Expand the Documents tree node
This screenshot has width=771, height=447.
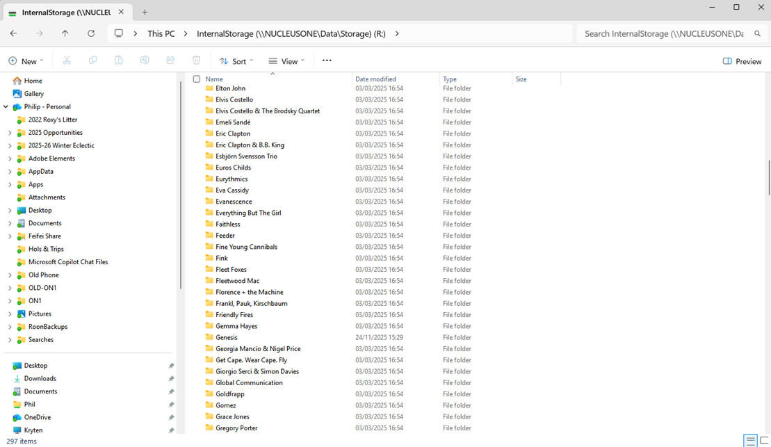(x=10, y=223)
